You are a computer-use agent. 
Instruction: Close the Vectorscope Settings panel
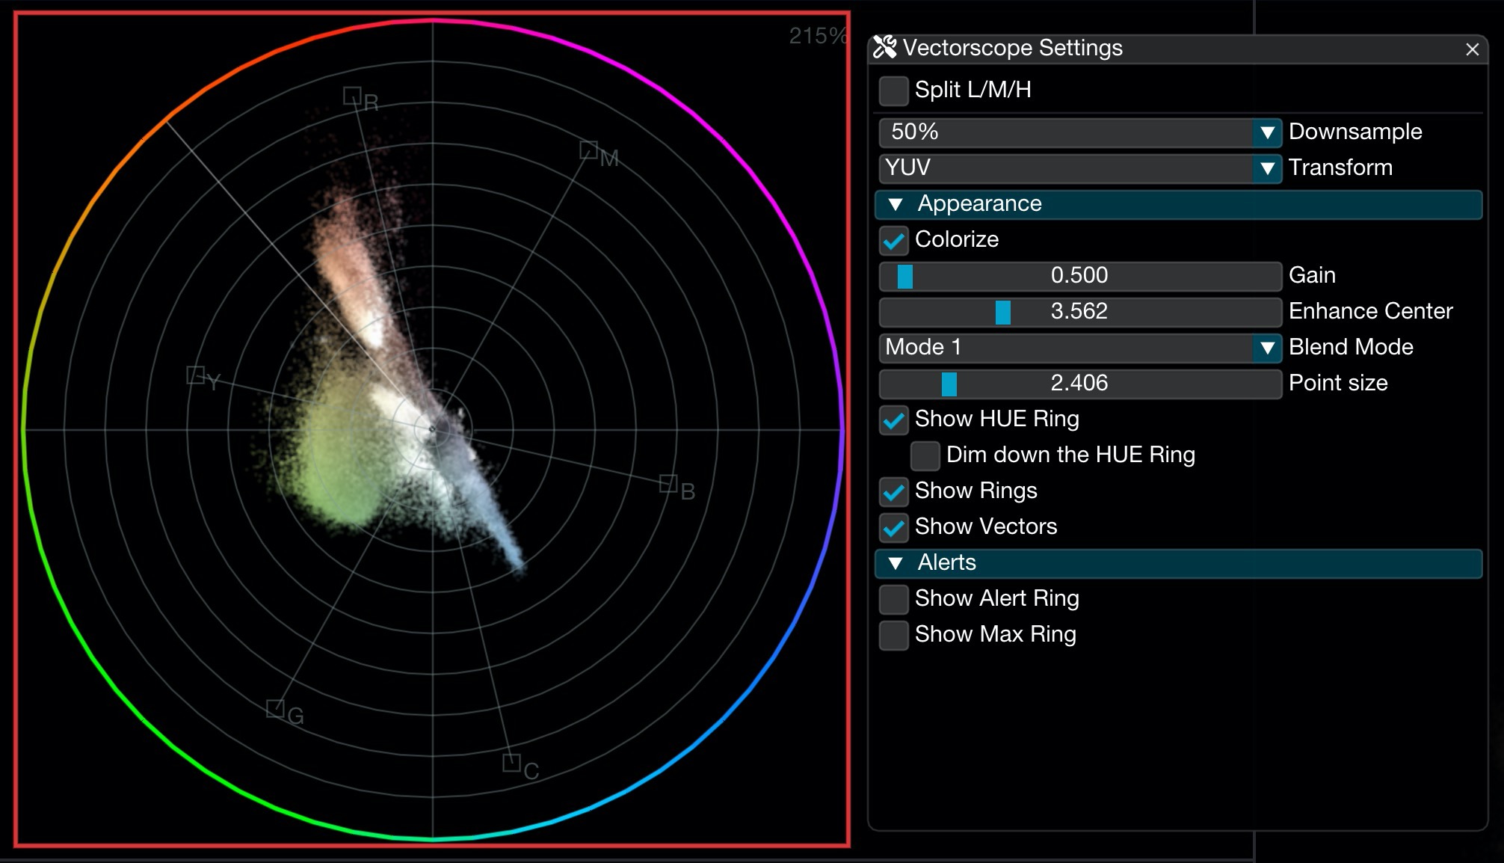(1472, 50)
